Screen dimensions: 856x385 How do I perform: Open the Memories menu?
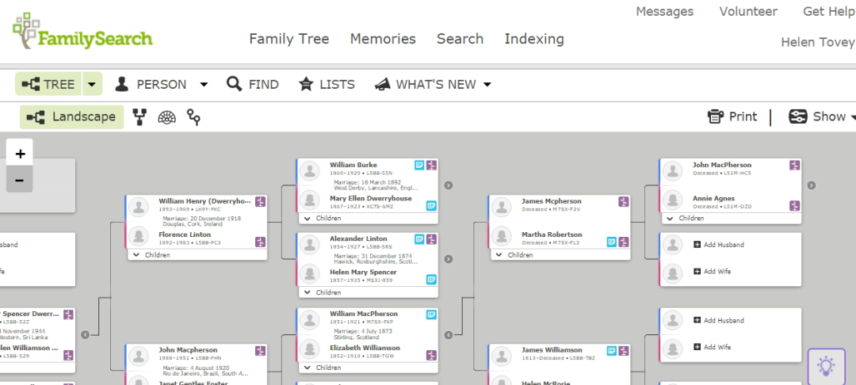[x=383, y=39]
